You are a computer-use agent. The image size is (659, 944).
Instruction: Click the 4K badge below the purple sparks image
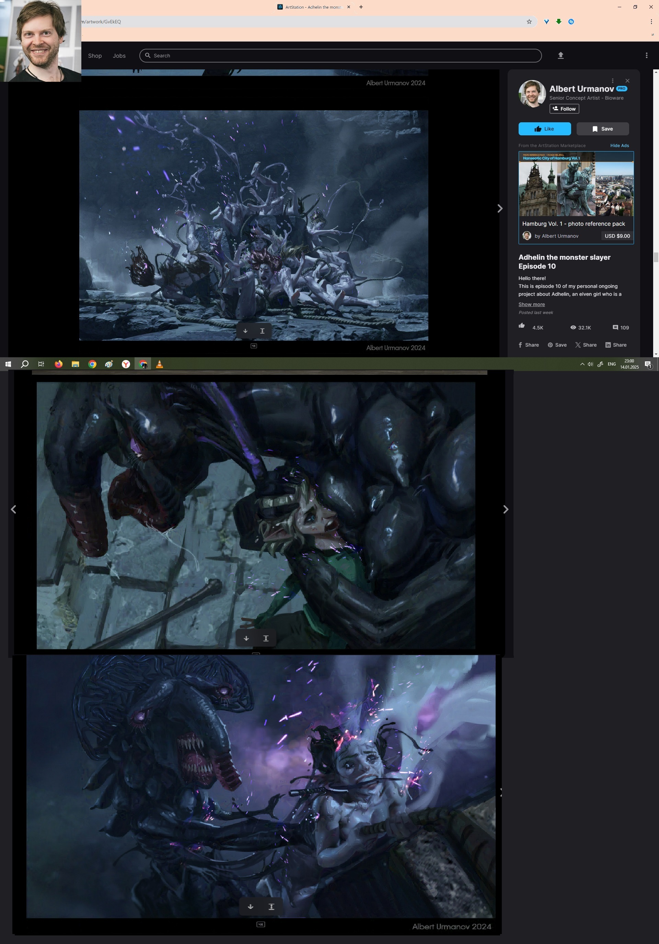point(261,924)
